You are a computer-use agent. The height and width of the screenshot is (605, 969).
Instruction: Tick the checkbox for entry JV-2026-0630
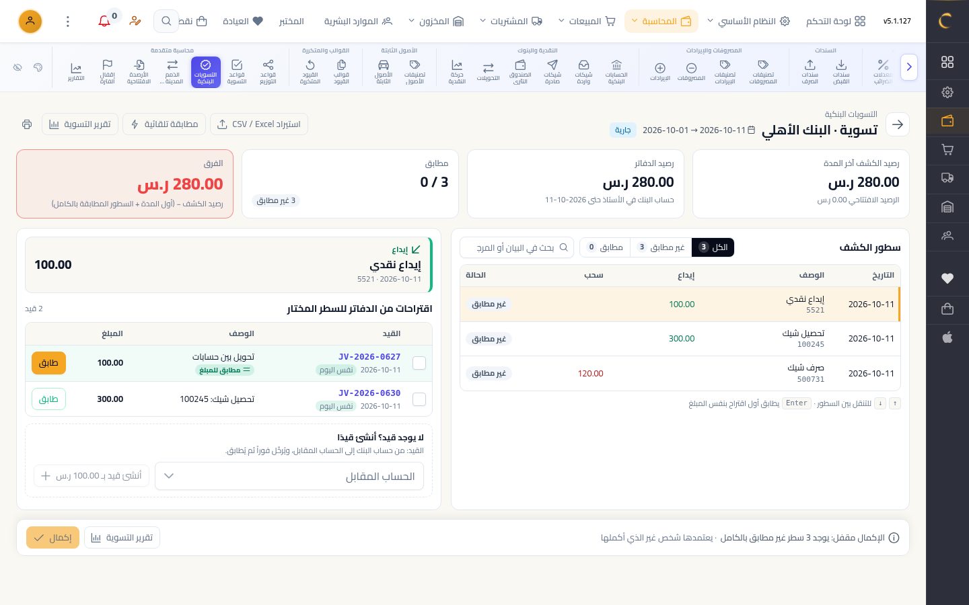pyautogui.click(x=419, y=399)
